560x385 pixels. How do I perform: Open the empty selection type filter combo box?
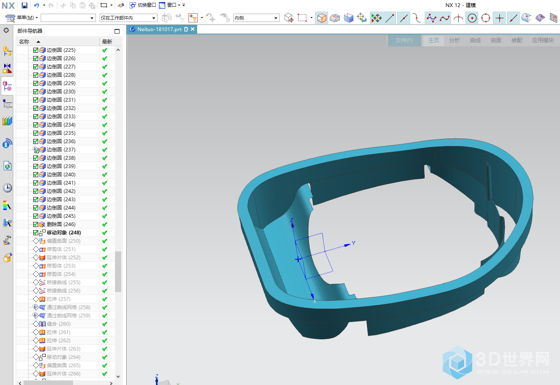pos(68,18)
